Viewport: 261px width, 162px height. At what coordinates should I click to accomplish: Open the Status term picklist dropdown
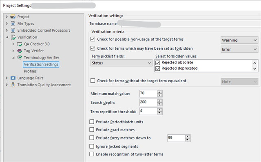pos(122,63)
